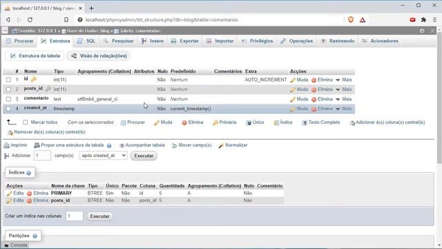Open Brave rewards triangle icon
Viewport: 442px width, 249px height.
(x=363, y=20)
